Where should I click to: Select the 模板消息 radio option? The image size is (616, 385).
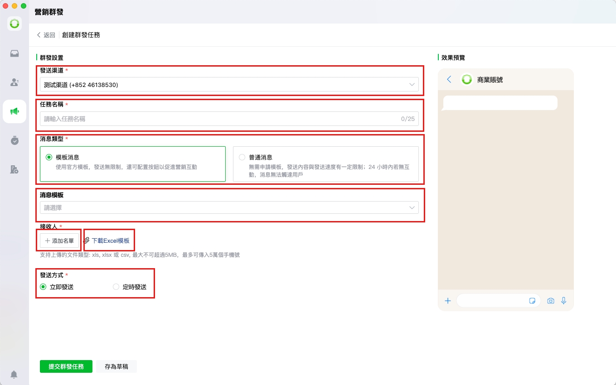coord(49,157)
